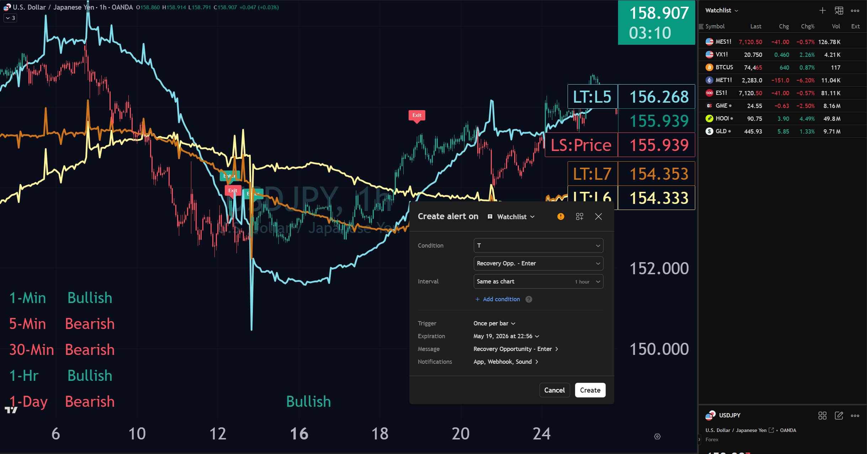The height and width of the screenshot is (454, 867).
Task: Open USDJPY external link next to symbol name
Action: pos(771,430)
